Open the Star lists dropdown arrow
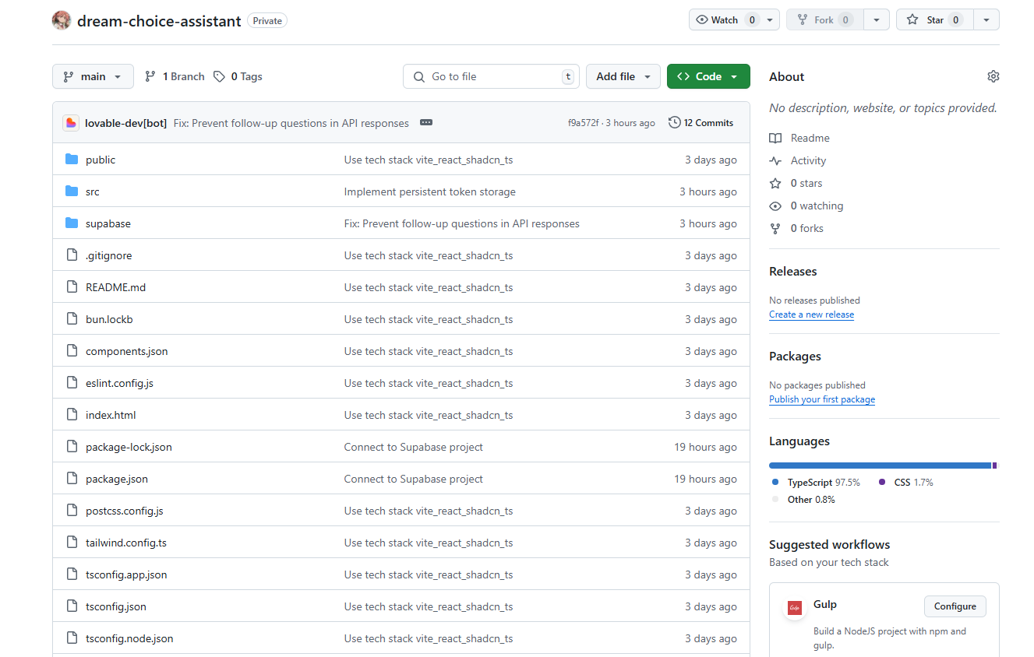The width and height of the screenshot is (1034, 657). pos(986,20)
